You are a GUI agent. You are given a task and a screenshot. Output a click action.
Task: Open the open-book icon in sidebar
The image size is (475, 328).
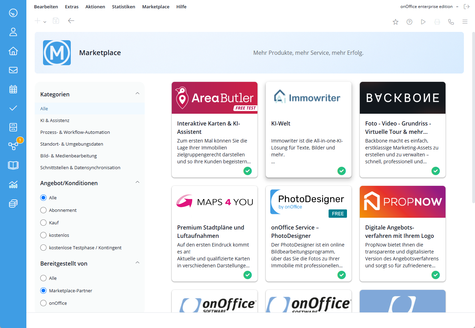[x=13, y=165]
